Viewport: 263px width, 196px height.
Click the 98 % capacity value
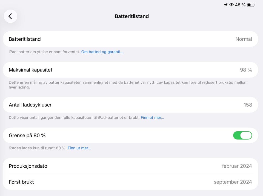[246, 70]
